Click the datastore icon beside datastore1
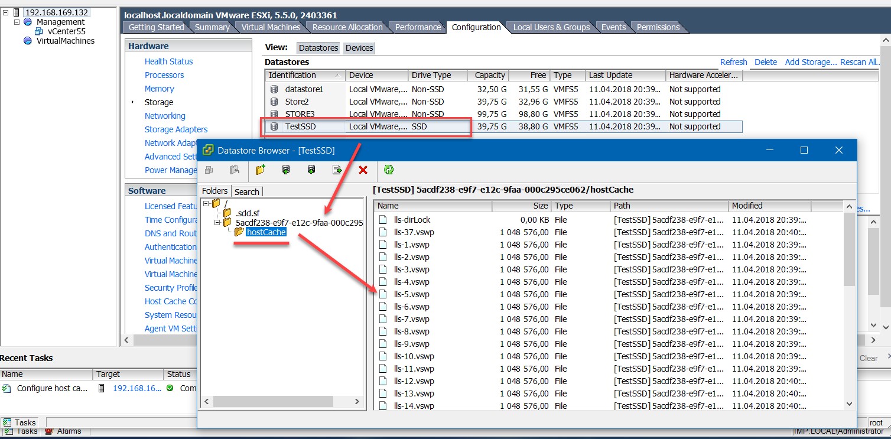Image resolution: width=891 pixels, height=439 pixels. pos(274,89)
